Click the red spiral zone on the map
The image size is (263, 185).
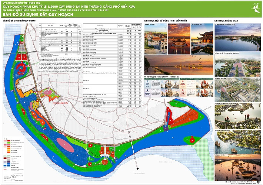coord(21,68)
